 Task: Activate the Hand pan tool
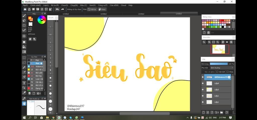(24, 103)
